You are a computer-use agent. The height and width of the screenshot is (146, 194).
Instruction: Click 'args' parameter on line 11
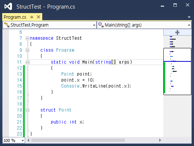[124, 62]
